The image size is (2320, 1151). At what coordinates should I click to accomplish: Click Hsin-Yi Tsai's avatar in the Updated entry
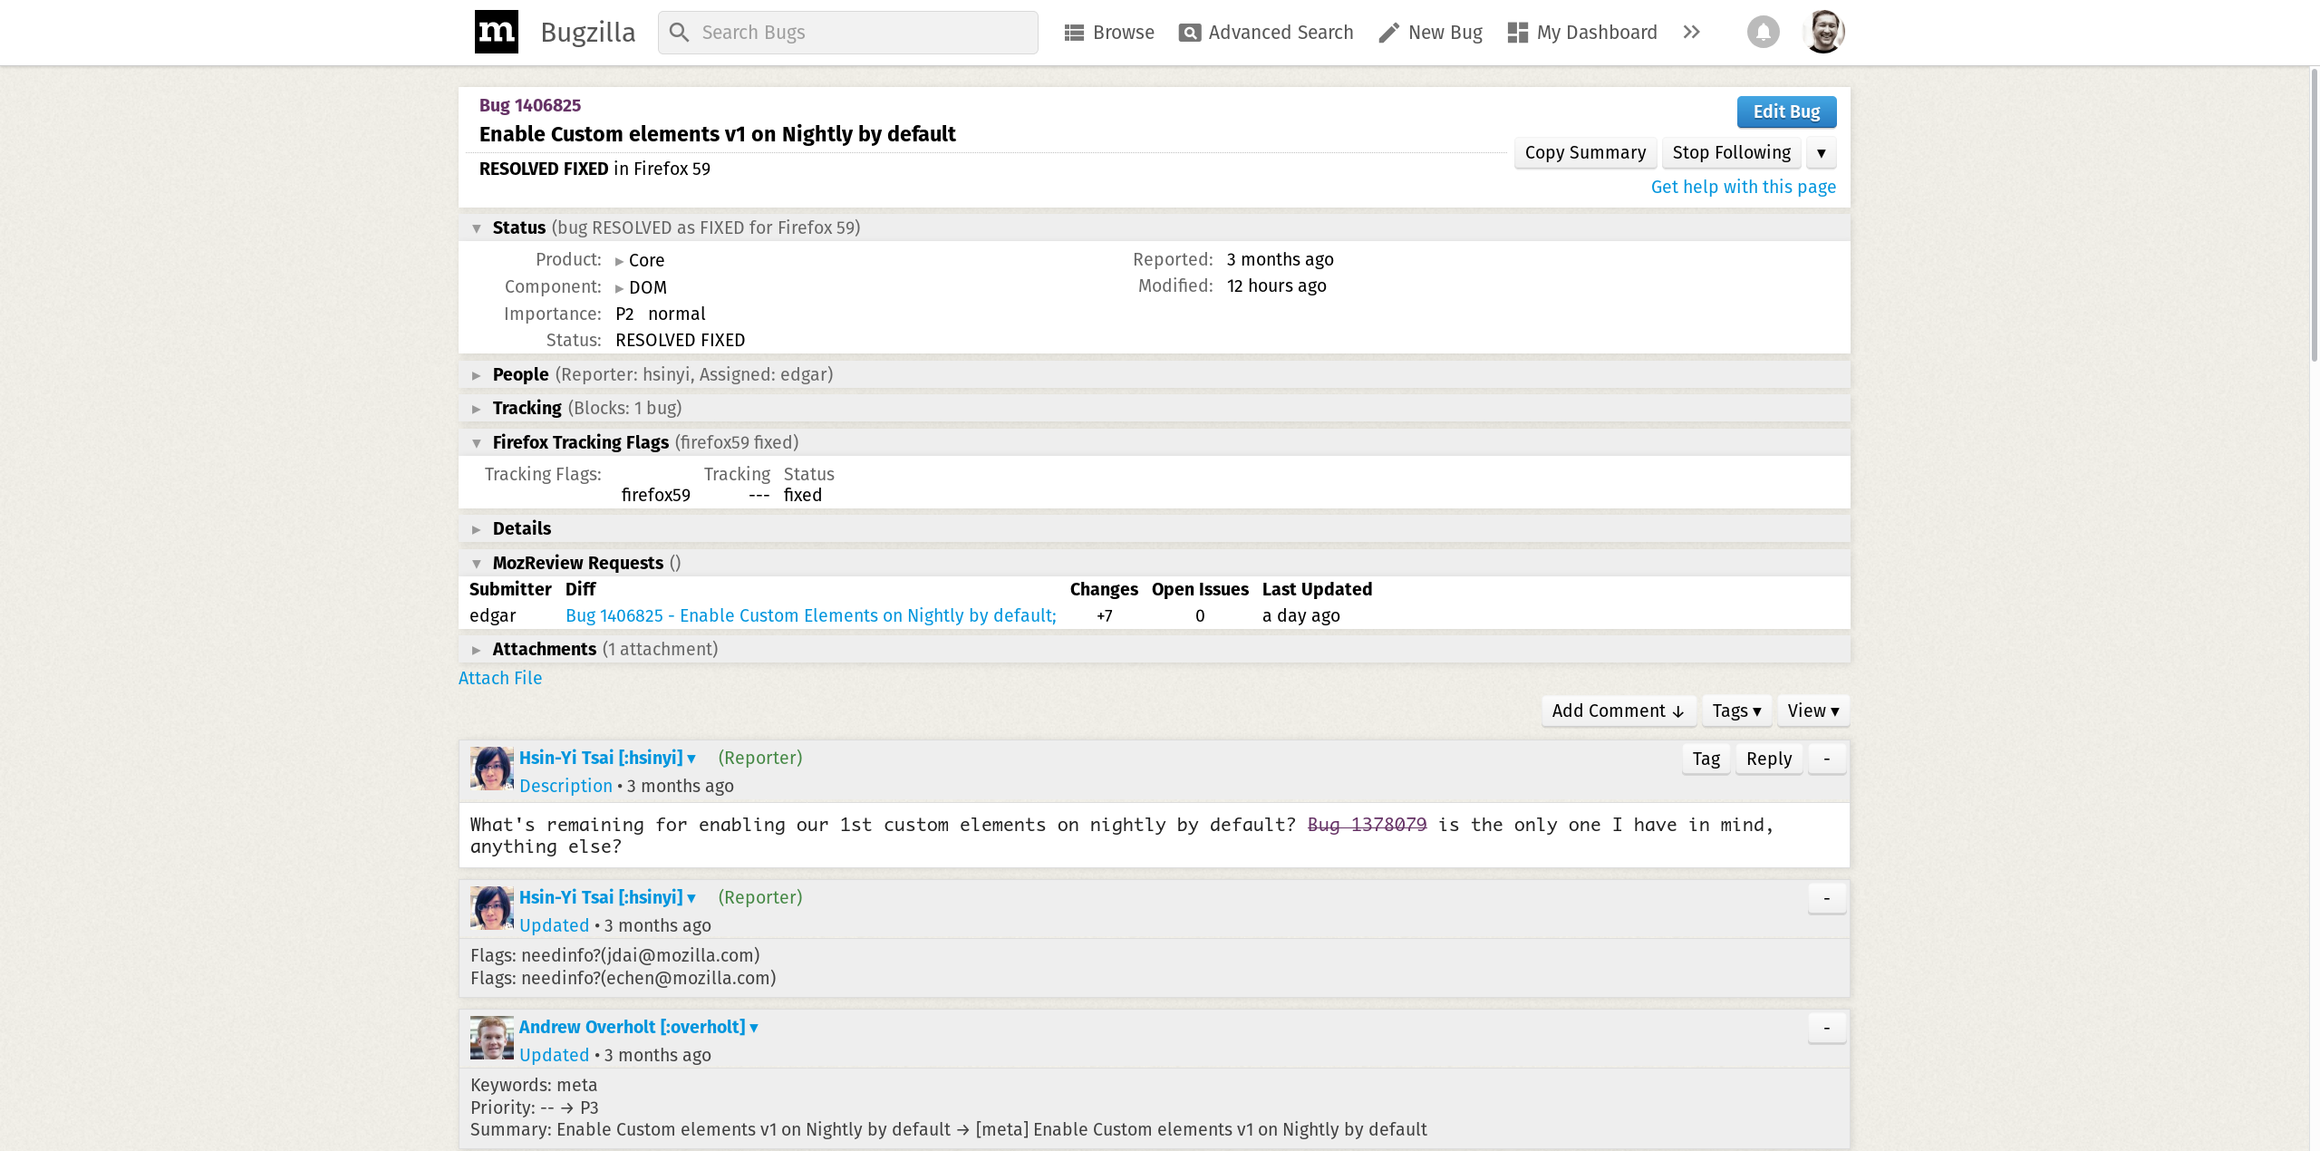pyautogui.click(x=491, y=908)
